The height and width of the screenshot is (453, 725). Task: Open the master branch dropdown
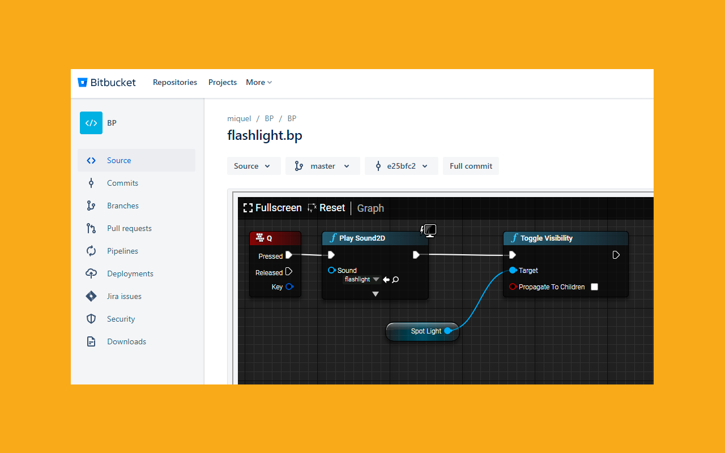click(322, 166)
